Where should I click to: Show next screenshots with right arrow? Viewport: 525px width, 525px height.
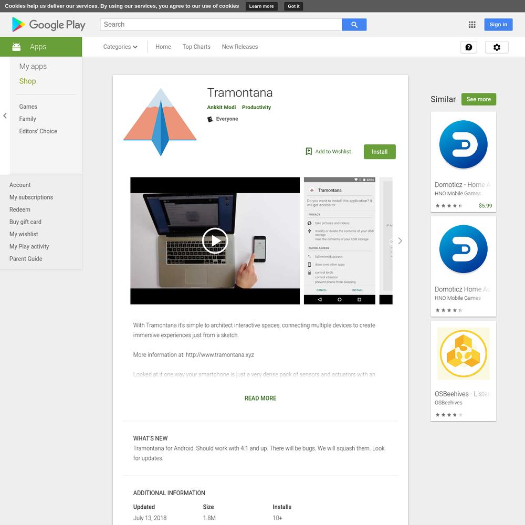400,241
